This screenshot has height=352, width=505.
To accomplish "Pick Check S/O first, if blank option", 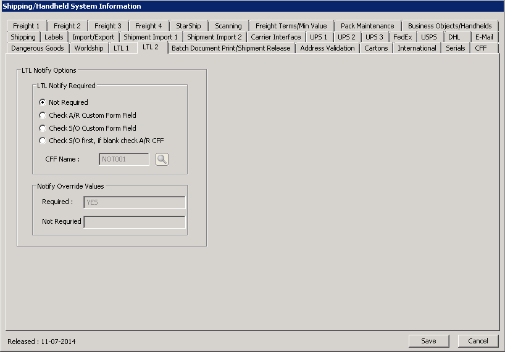I will 43,141.
